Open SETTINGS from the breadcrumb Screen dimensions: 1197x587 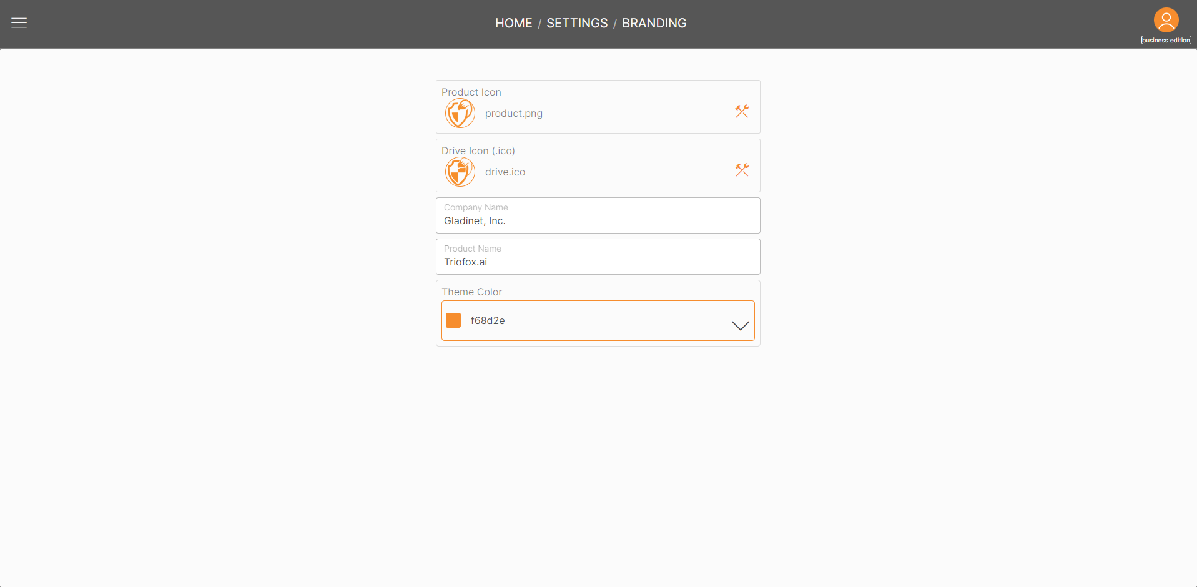576,23
